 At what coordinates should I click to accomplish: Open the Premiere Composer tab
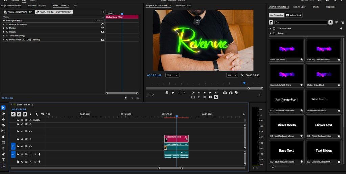coord(37,5)
